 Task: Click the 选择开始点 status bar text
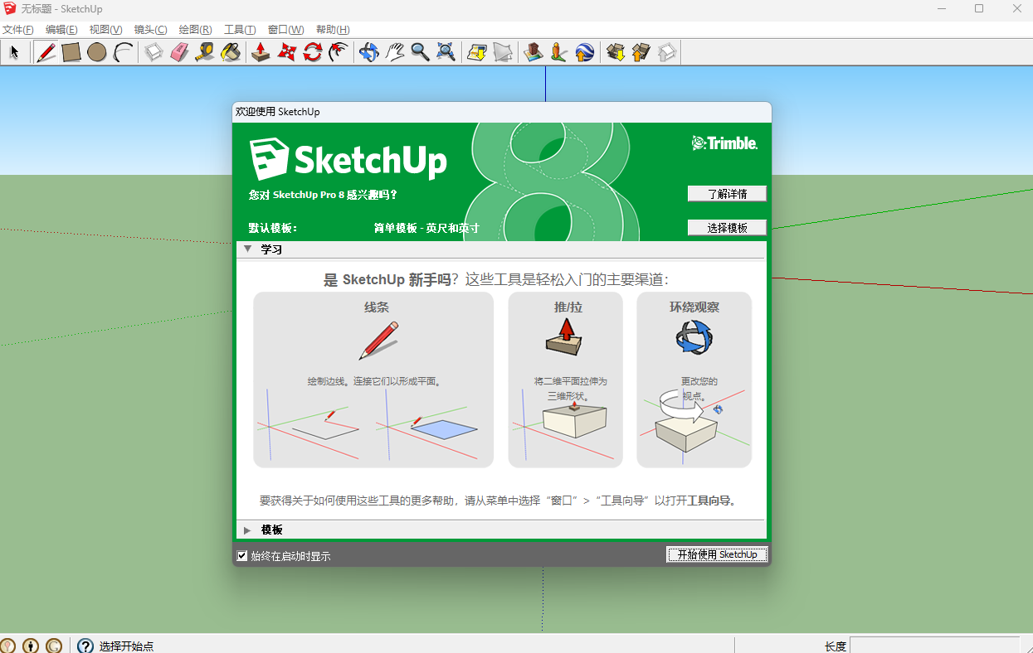[x=126, y=646]
